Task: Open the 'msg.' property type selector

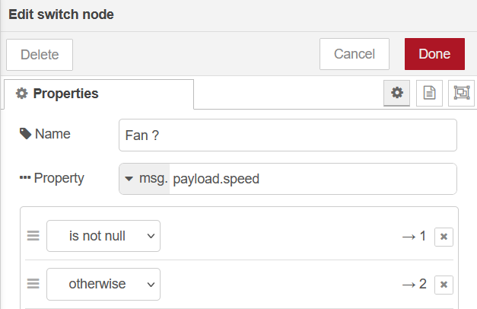Action: [145, 179]
